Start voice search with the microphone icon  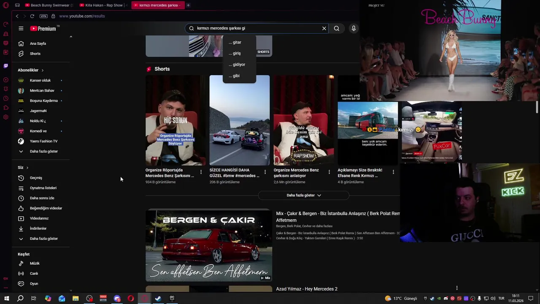(354, 28)
